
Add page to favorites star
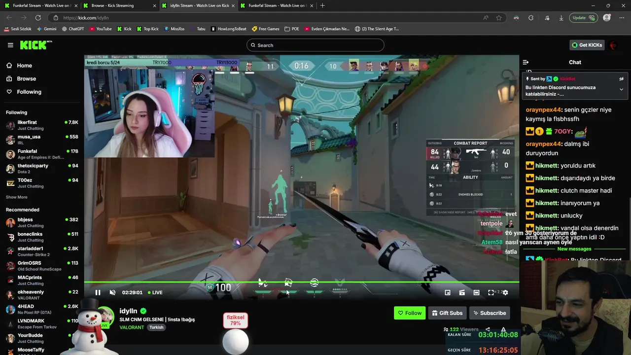pyautogui.click(x=499, y=18)
